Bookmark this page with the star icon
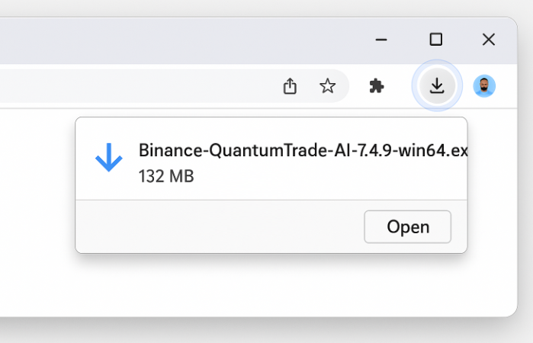Screen dimensions: 533x343 [x=328, y=86]
